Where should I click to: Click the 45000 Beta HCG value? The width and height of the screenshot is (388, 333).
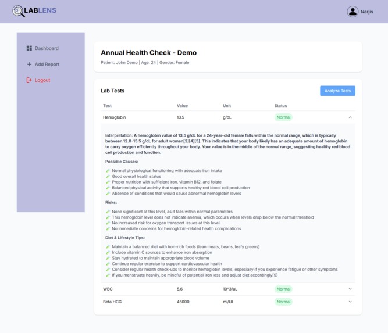[183, 302]
